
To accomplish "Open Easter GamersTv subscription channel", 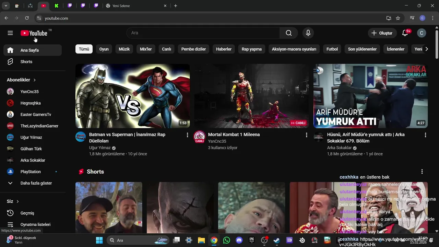I will [33, 115].
